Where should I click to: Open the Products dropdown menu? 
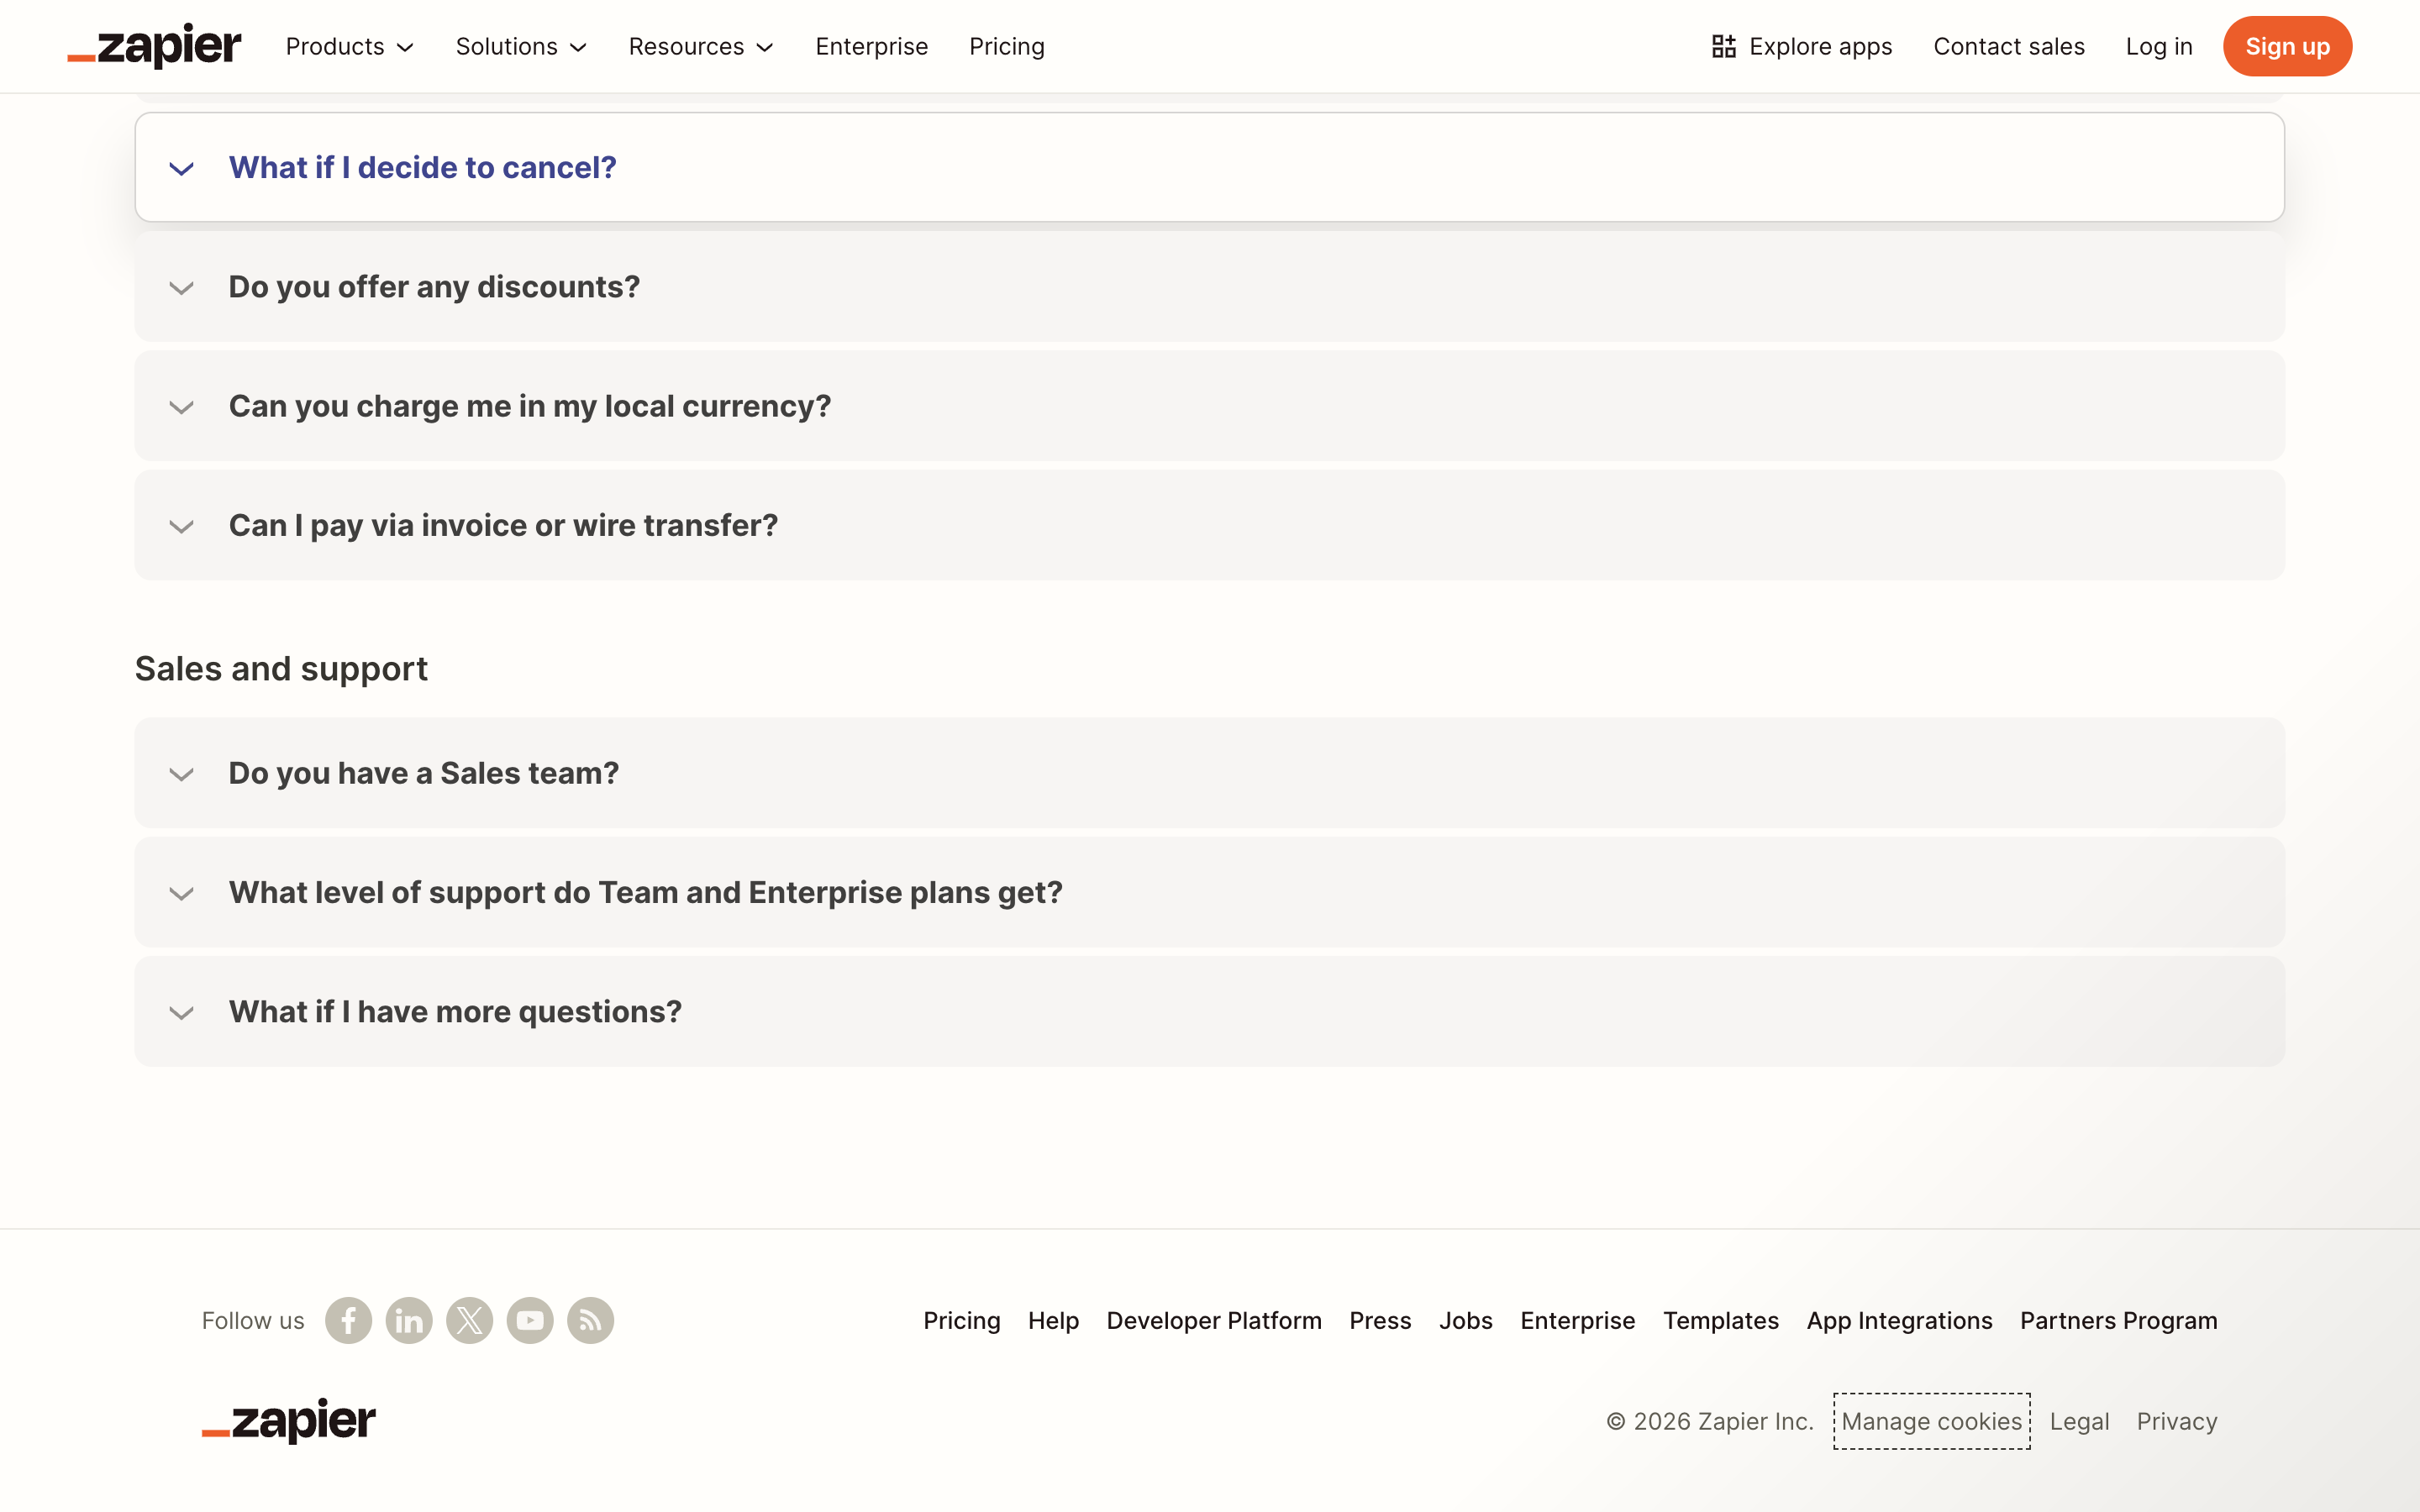pyautogui.click(x=349, y=46)
